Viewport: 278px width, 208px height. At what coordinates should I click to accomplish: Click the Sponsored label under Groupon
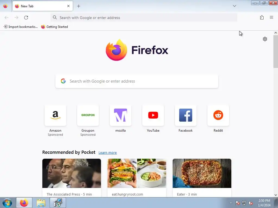[88, 135]
